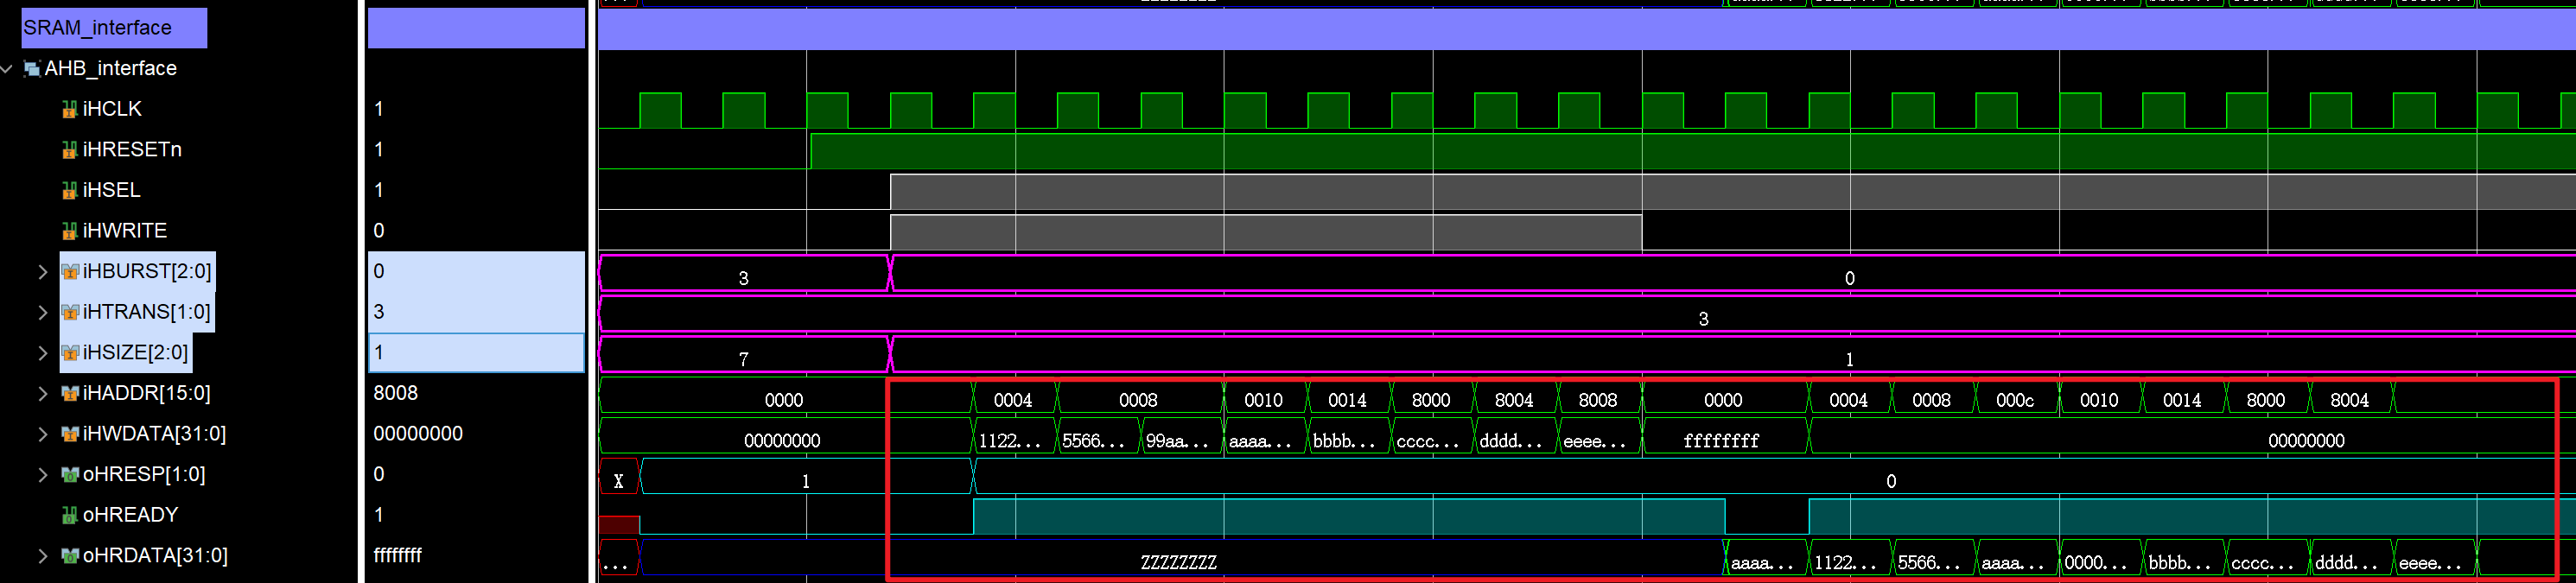This screenshot has height=583, width=2576.
Task: Click the AHB_interface group icon
Action: pyautogui.click(x=32, y=69)
